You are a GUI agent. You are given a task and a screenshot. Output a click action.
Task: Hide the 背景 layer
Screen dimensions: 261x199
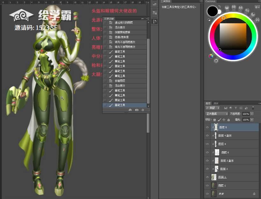click(x=207, y=194)
